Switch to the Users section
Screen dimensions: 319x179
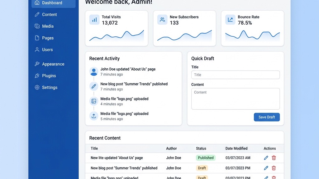(x=47, y=49)
